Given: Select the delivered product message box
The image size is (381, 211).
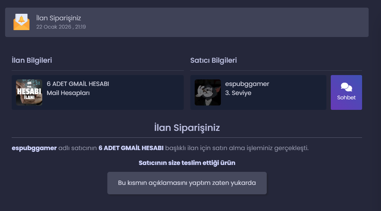Looking at the screenshot, I should click(187, 183).
